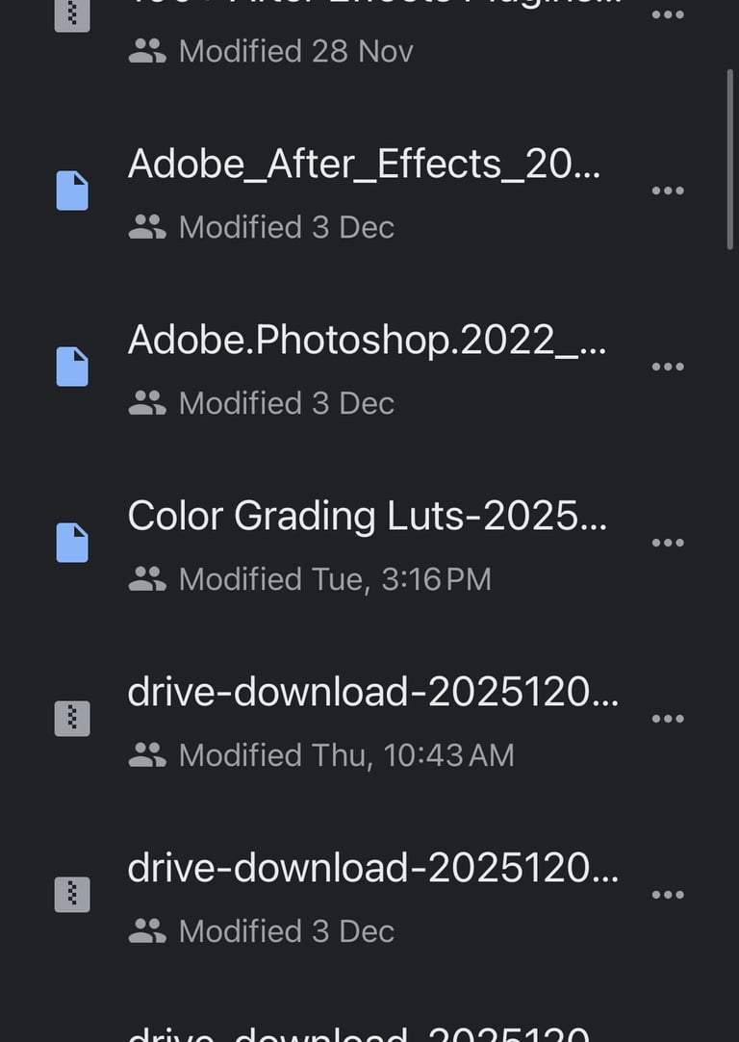Open more options for file modified 28 Nov

pyautogui.click(x=668, y=15)
